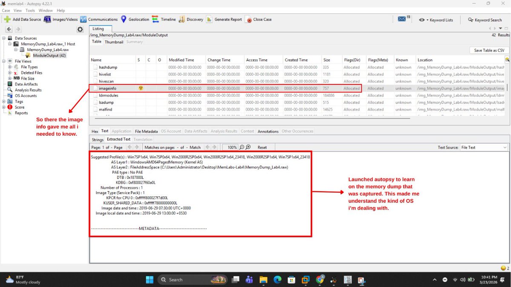
Task: Select Reports in the tree
Action: (21, 113)
